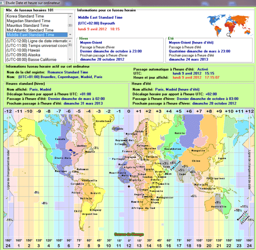Click the up arrow of the UTC offsets list
This screenshot has width=256, height=250.
tap(70, 41)
